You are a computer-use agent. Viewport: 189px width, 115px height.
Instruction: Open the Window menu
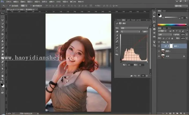tap(73, 2)
